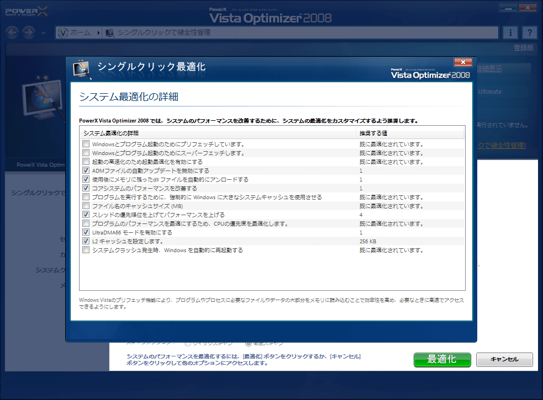Click システム最適化の詳細 column header
This screenshot has height=400, width=543.
pyautogui.click(x=218, y=133)
